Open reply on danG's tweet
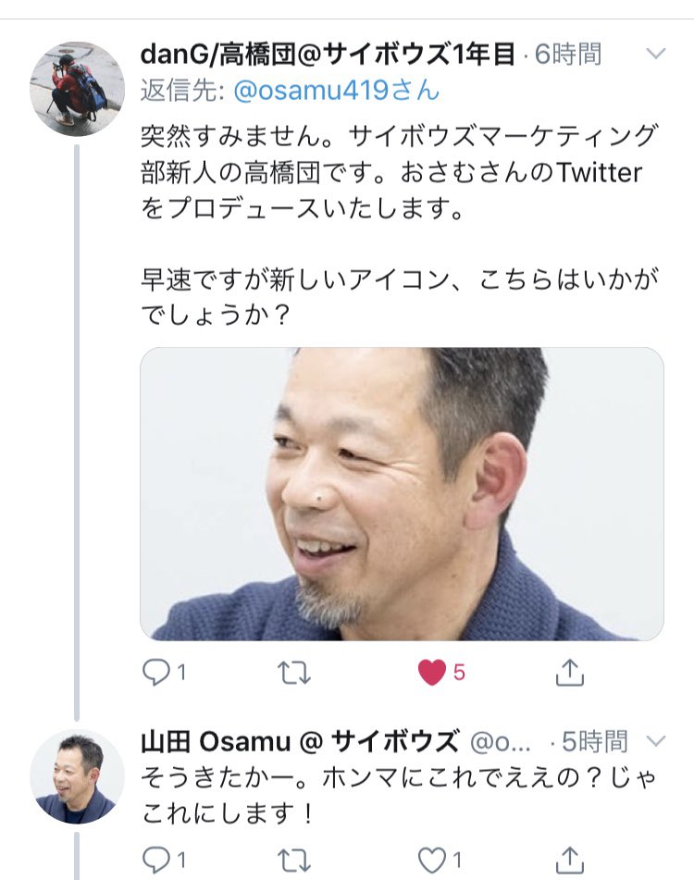The width and height of the screenshot is (694, 880). pos(164,672)
